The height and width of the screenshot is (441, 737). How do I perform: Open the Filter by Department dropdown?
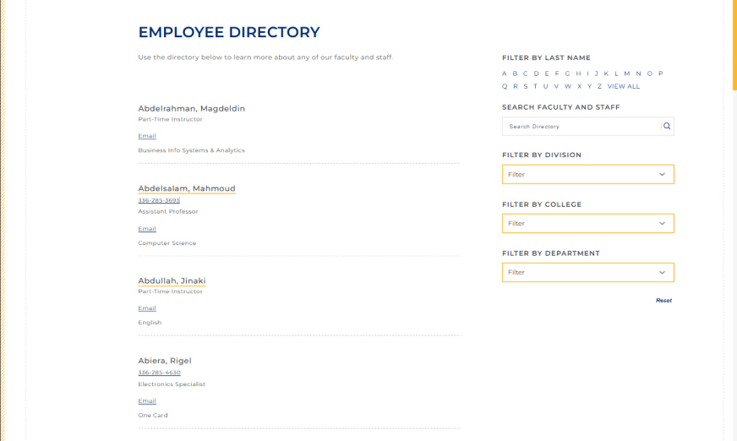coord(587,272)
